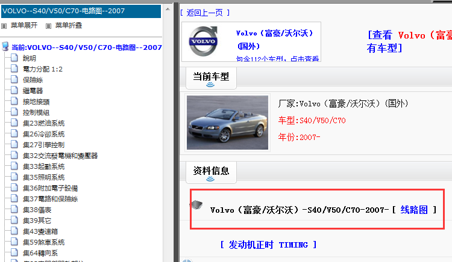Image resolution: width=452 pixels, height=262 pixels.
Task: Click page icon beside 集59煞車系統
Action: pos(14,242)
